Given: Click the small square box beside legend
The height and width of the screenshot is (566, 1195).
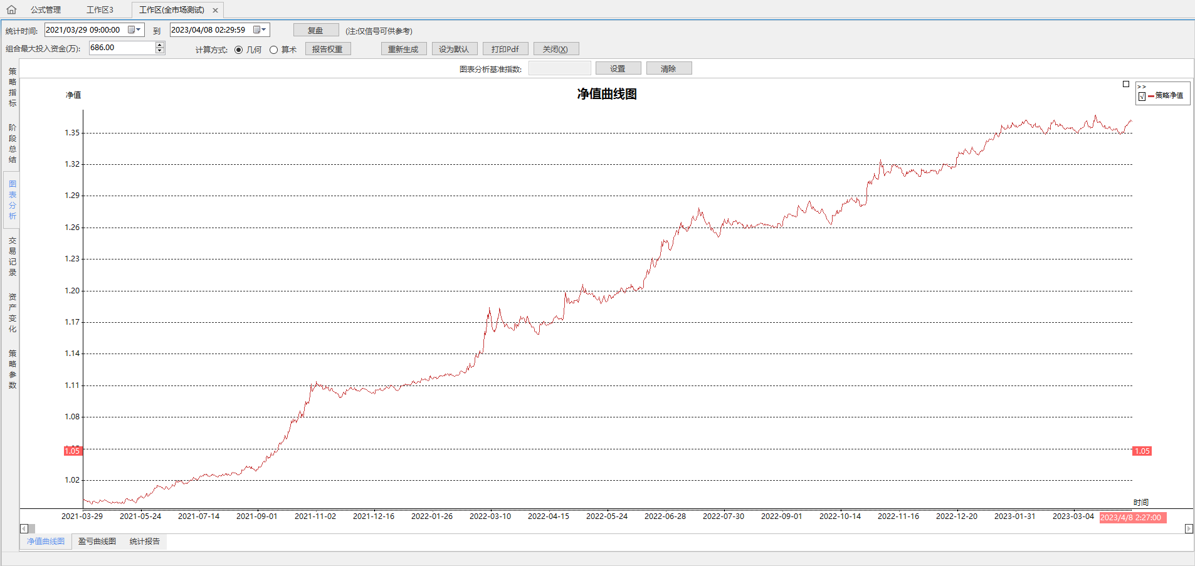Looking at the screenshot, I should [x=1125, y=84].
